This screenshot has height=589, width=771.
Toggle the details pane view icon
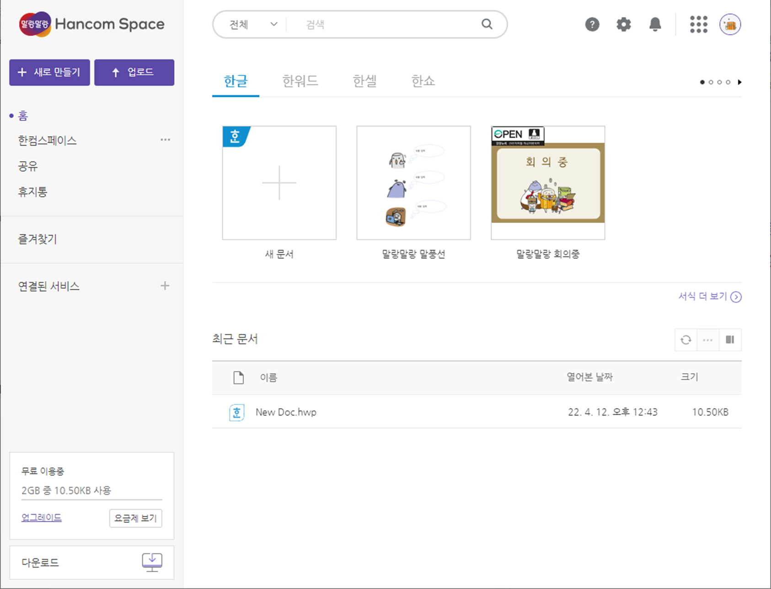730,340
